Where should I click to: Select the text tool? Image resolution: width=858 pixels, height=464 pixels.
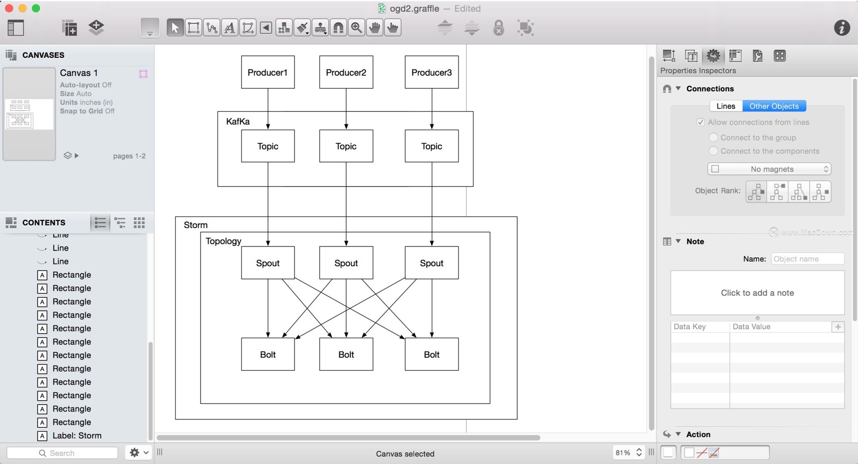(229, 27)
